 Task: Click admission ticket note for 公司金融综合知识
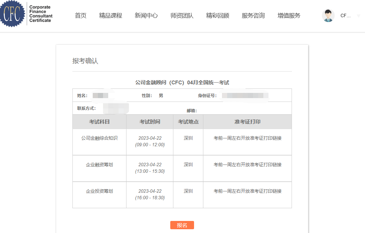coord(247,138)
